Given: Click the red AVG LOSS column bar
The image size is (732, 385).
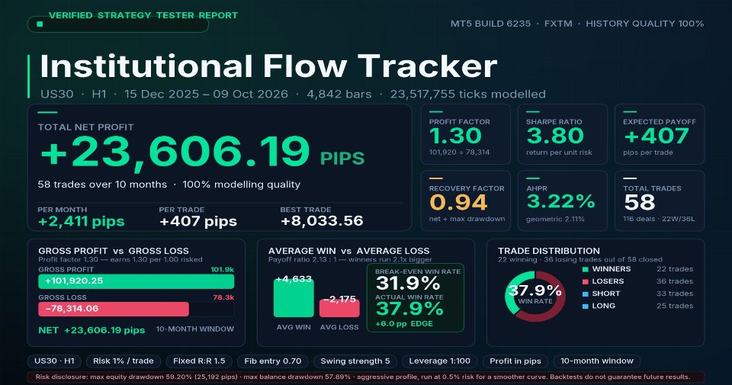Looking at the screenshot, I should click(339, 308).
